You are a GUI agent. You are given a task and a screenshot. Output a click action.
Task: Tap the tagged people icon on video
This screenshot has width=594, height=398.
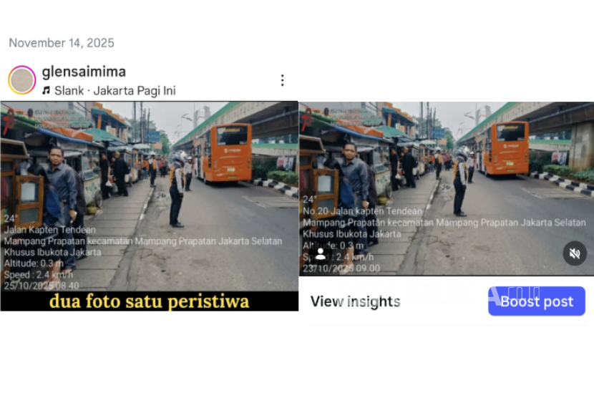(321, 253)
